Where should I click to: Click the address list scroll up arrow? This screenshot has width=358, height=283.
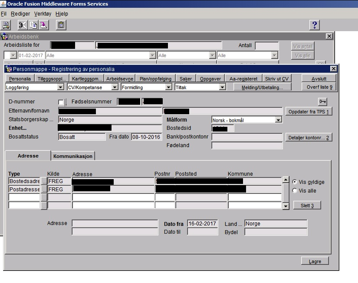(x=286, y=180)
